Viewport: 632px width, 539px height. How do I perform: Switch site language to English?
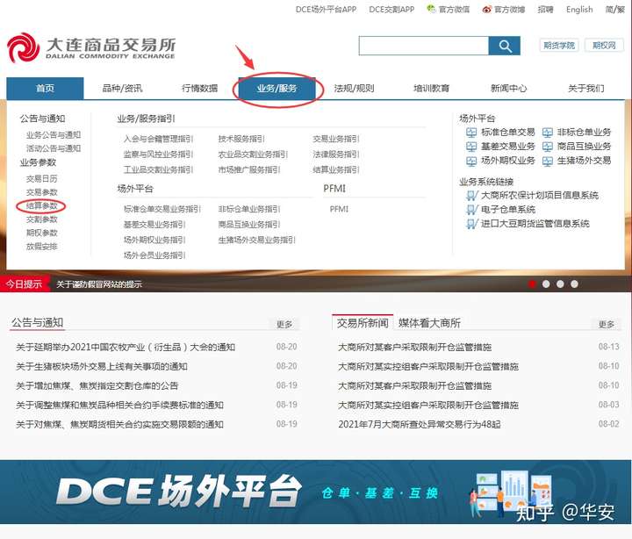[x=579, y=10]
